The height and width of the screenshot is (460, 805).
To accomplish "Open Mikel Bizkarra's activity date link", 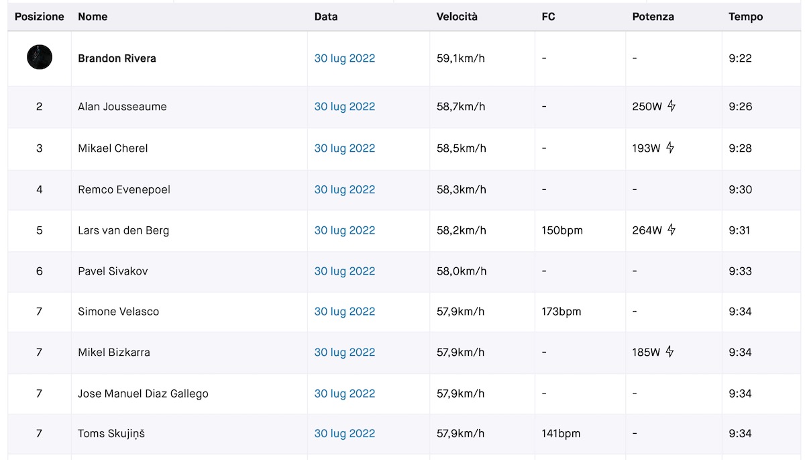I will [345, 353].
